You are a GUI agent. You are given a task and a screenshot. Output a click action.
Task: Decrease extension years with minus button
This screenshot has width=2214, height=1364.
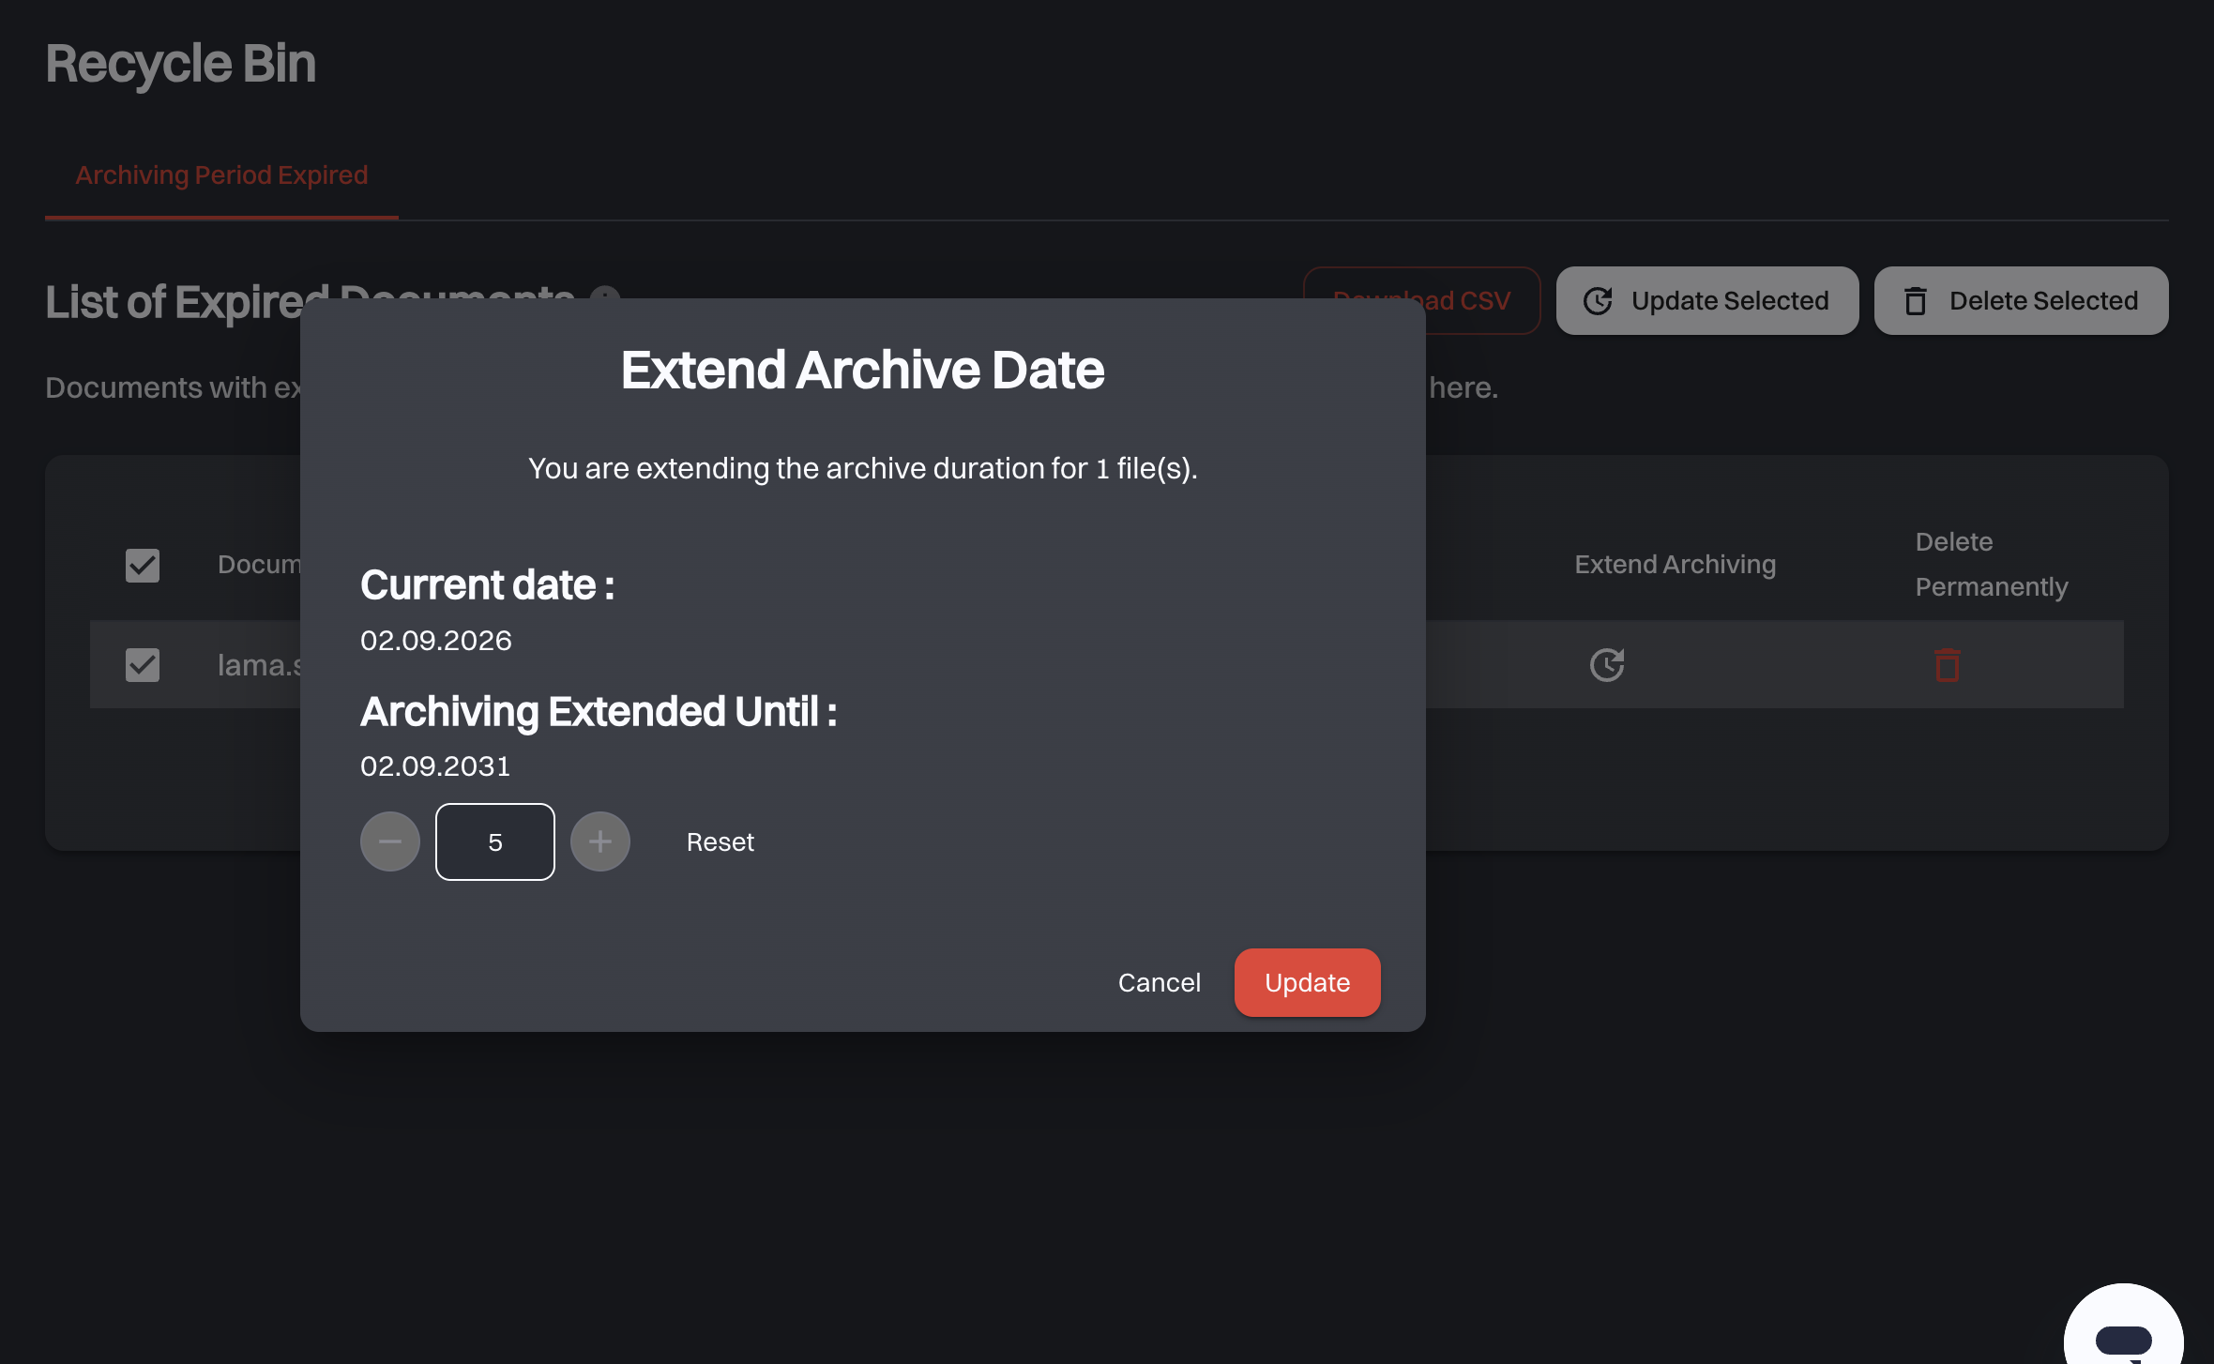click(390, 841)
